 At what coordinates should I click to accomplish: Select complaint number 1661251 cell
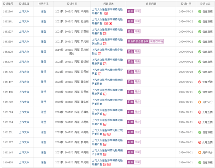coord(8,132)
